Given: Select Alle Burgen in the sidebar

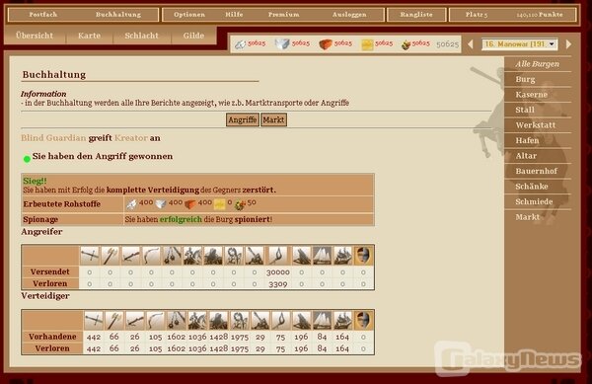Looking at the screenshot, I should pyautogui.click(x=538, y=64).
